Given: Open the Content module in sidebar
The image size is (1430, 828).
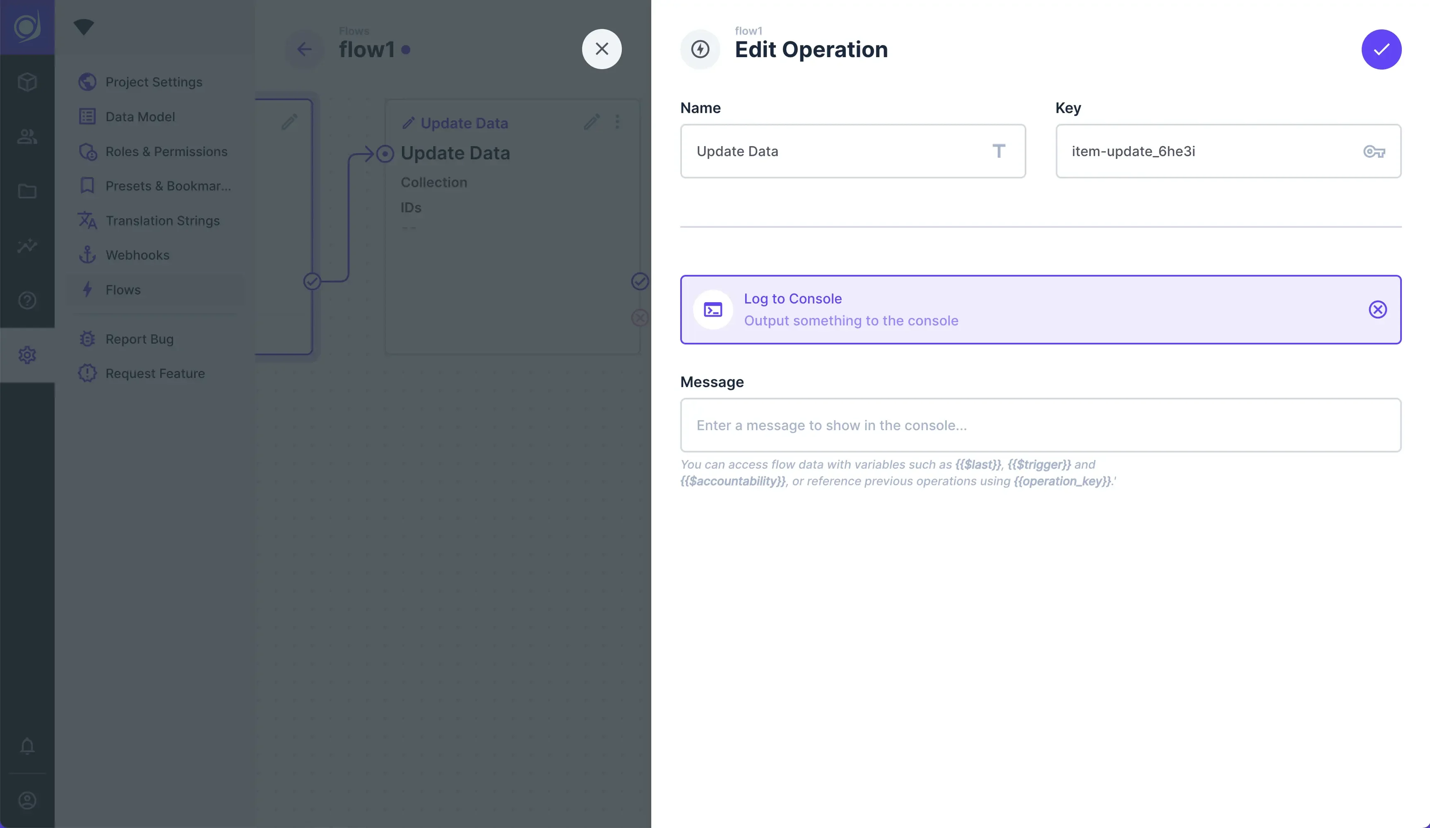Looking at the screenshot, I should coord(27,82).
